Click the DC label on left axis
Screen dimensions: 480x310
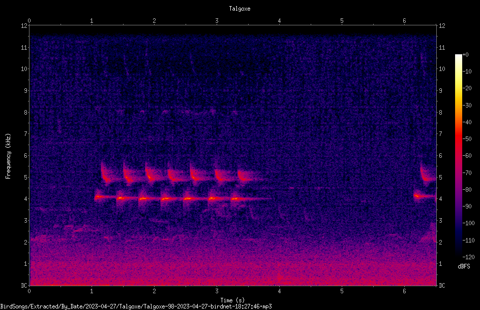pos(24,285)
